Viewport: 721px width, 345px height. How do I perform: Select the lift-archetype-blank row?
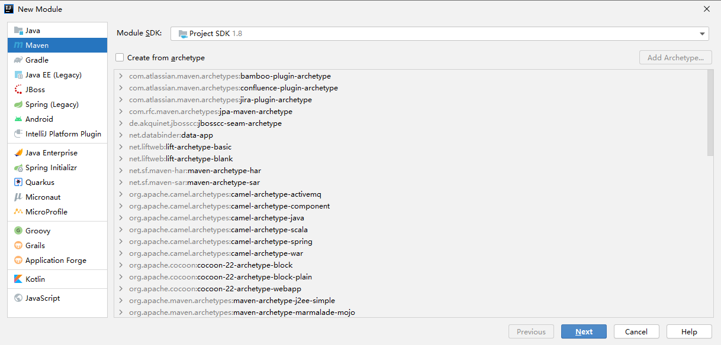pyautogui.click(x=411, y=159)
